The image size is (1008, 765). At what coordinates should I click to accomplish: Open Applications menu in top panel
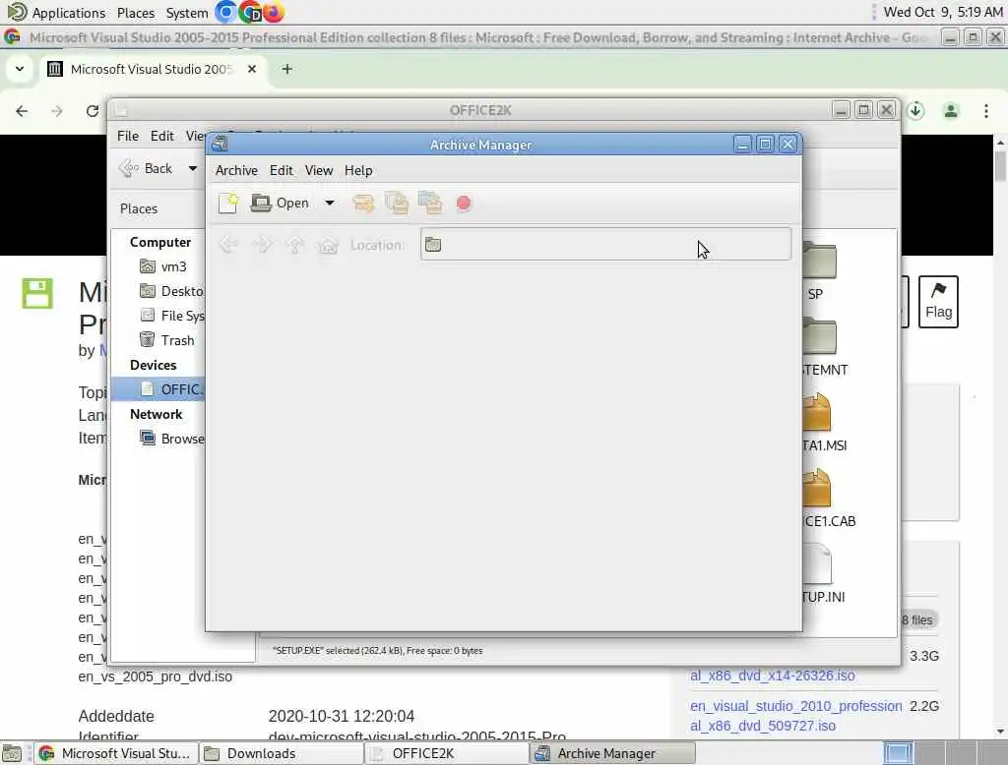point(56,12)
